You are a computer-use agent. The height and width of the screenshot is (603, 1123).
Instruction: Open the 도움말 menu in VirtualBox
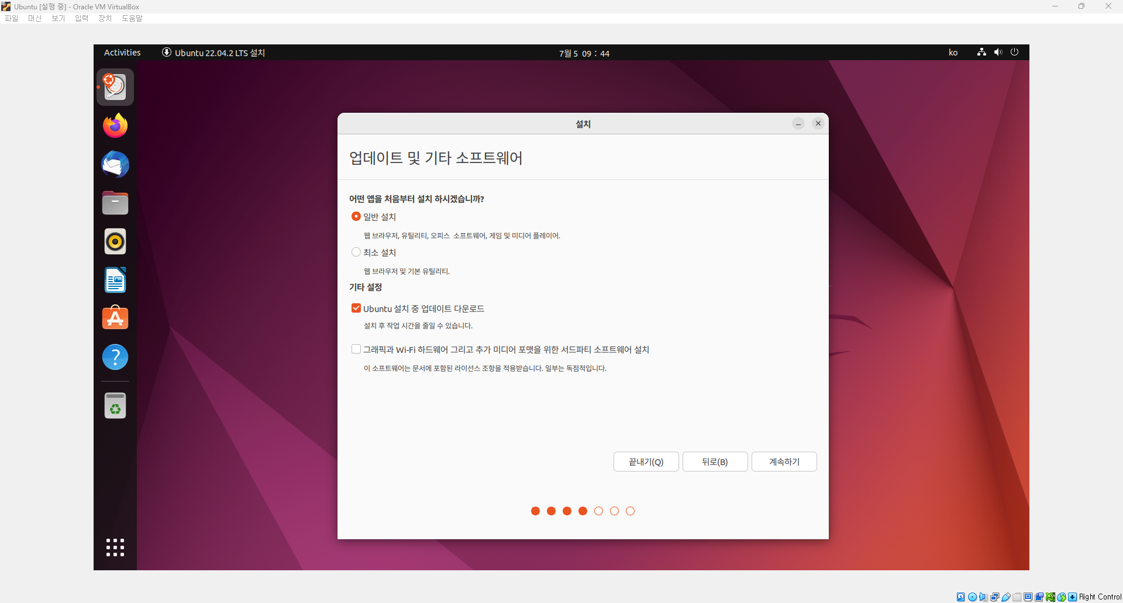click(x=132, y=18)
